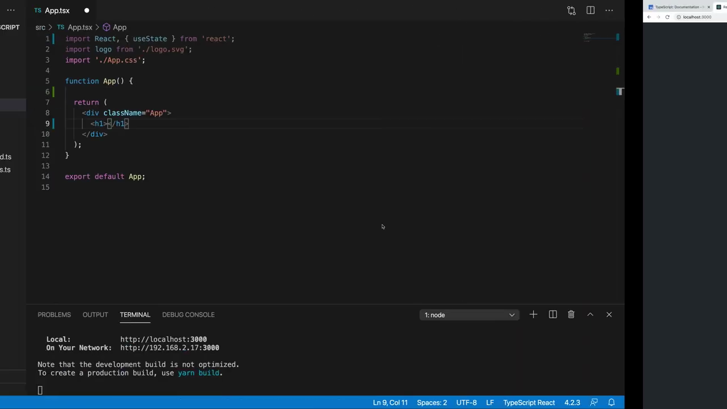Switch to the DEBUG CONSOLE panel tab
The width and height of the screenshot is (727, 409).
[189, 315]
